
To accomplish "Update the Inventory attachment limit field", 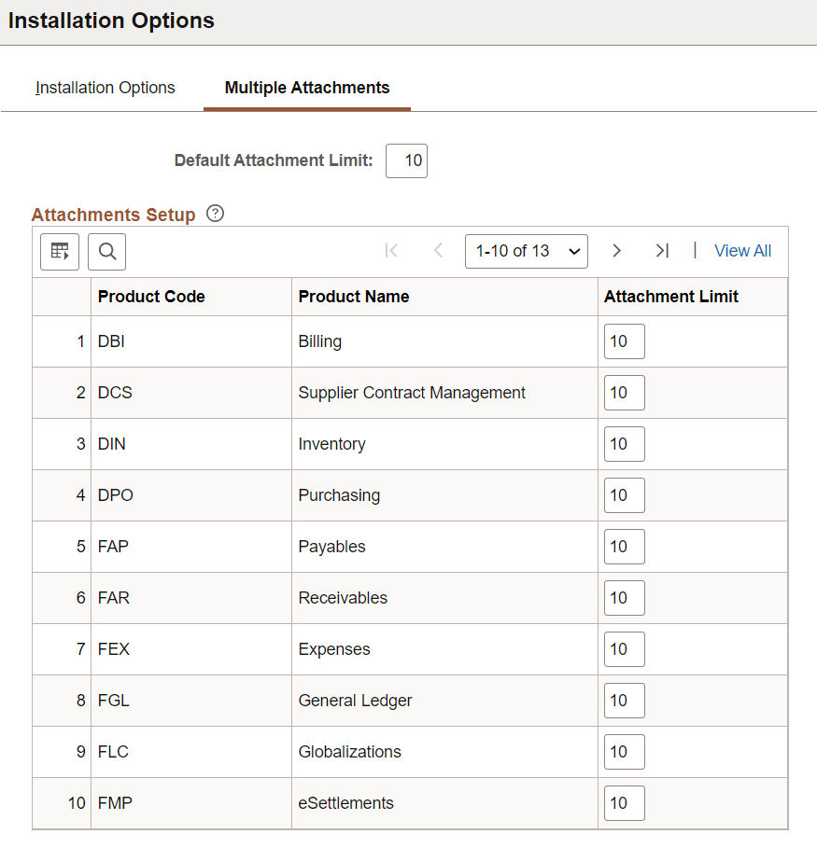I will coord(624,443).
